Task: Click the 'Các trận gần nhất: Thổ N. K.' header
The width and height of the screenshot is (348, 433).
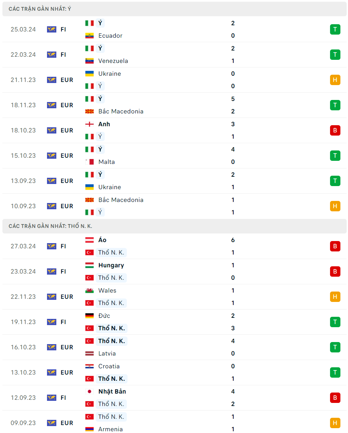Action: click(x=50, y=226)
